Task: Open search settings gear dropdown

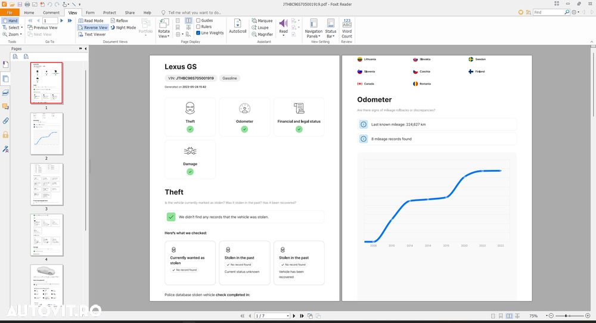Action: point(576,12)
